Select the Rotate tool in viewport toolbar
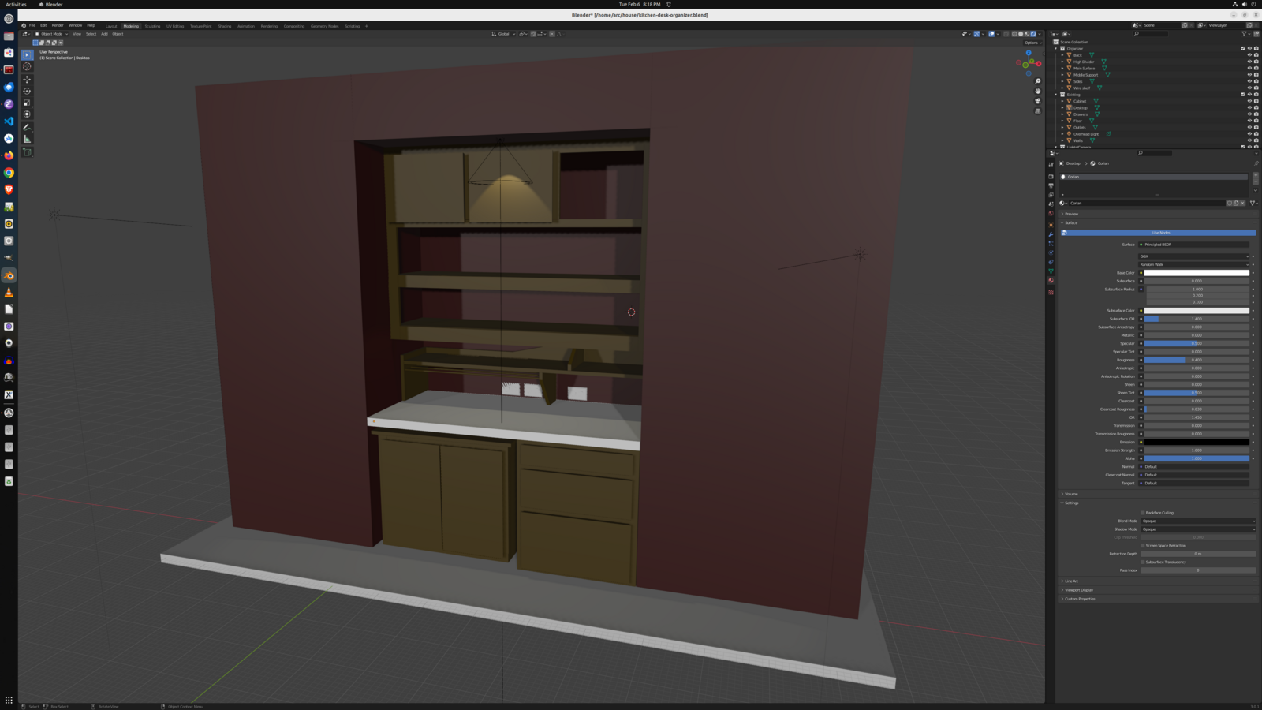Image resolution: width=1262 pixels, height=710 pixels. point(27,91)
